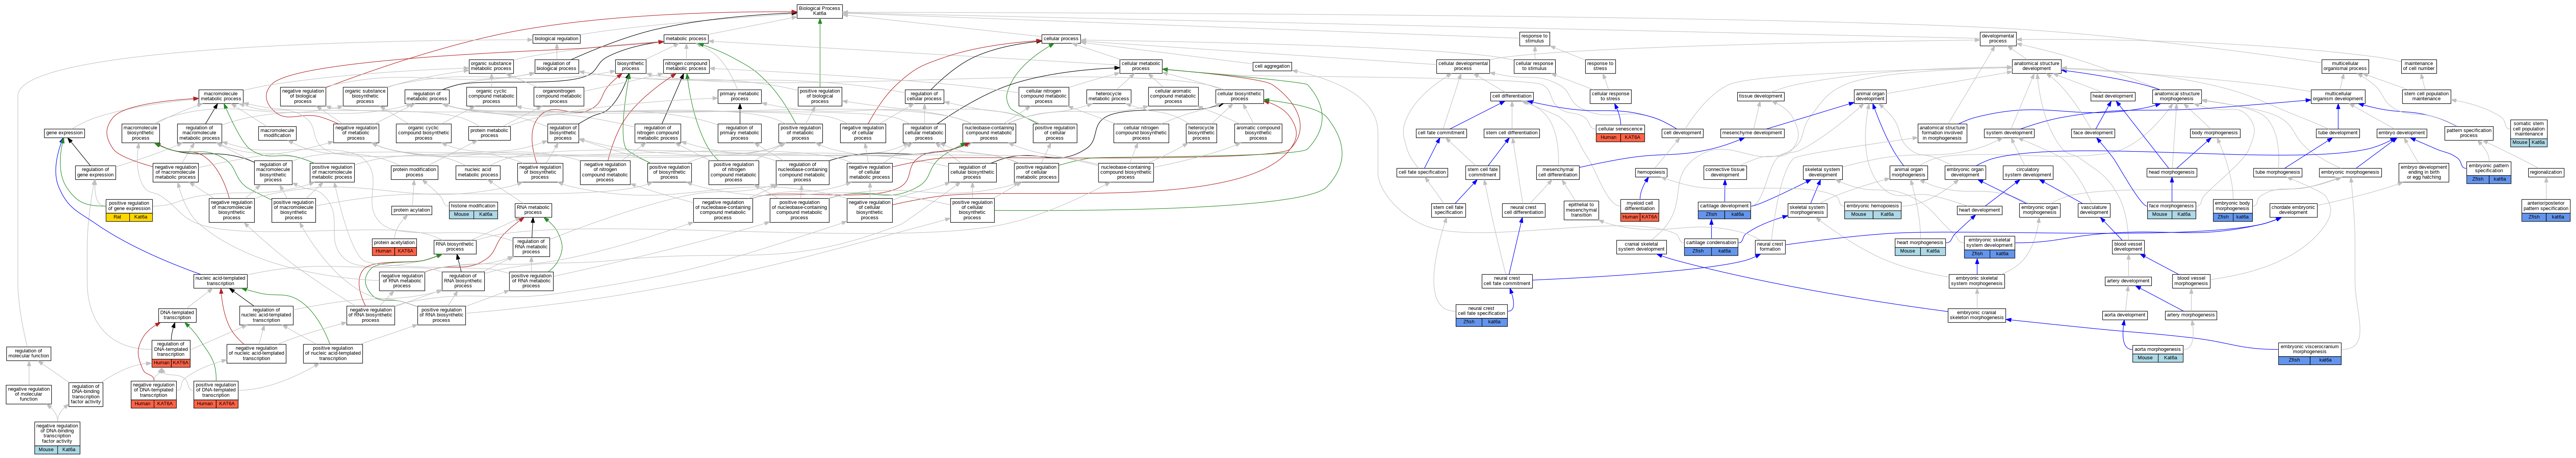Select the response to stimulus node
The image size is (2576, 458).
(x=1534, y=39)
